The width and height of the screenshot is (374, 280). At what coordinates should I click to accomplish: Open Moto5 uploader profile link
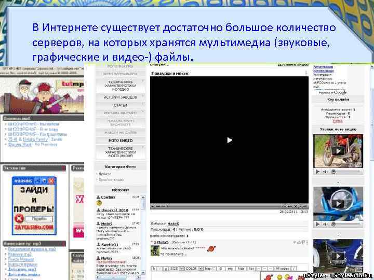(x=173, y=223)
